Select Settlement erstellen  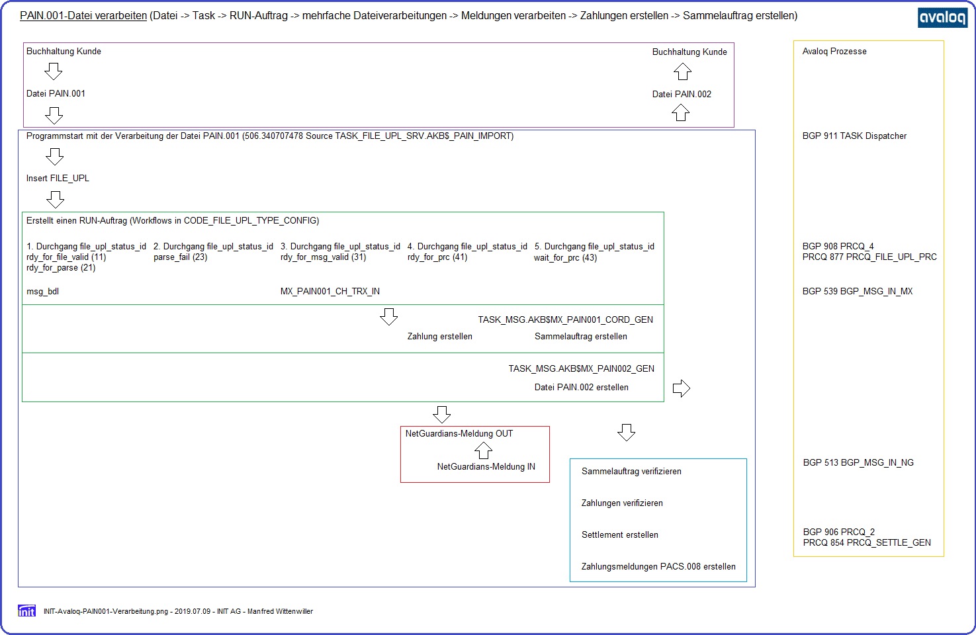click(620, 534)
